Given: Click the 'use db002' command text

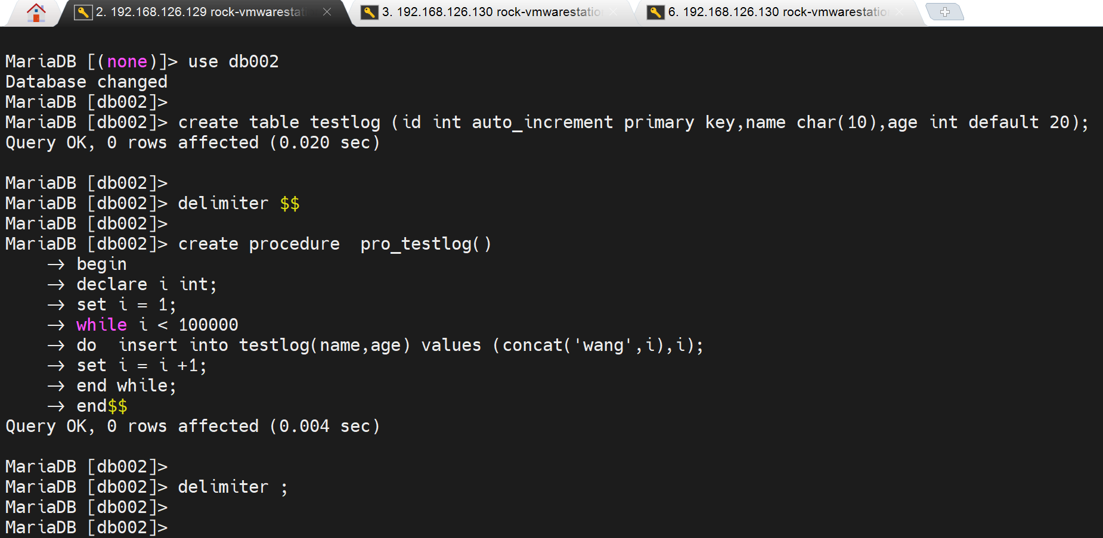Looking at the screenshot, I should [x=233, y=62].
